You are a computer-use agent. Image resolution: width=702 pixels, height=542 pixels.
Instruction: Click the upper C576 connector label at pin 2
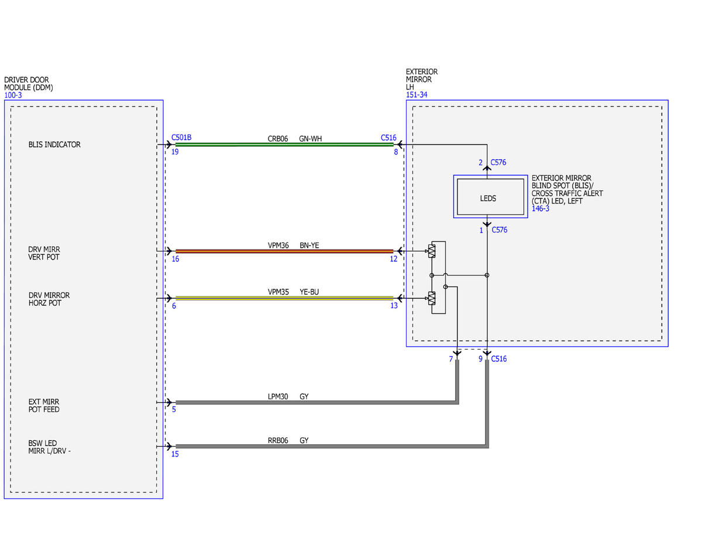click(498, 163)
